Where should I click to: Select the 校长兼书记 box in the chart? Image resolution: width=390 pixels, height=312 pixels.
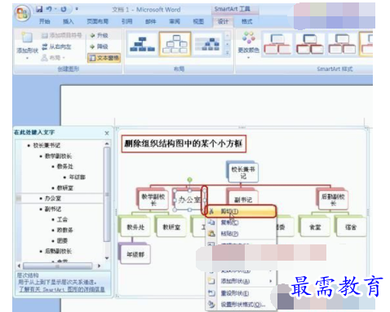tap(243, 173)
